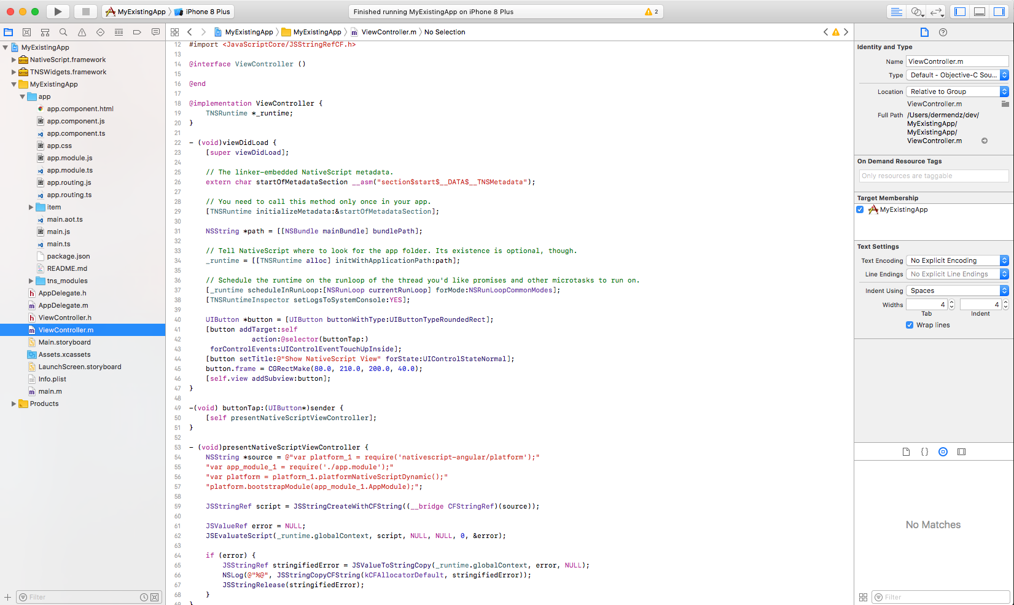This screenshot has height=605, width=1014.
Task: Show the File inspector
Action: click(924, 32)
